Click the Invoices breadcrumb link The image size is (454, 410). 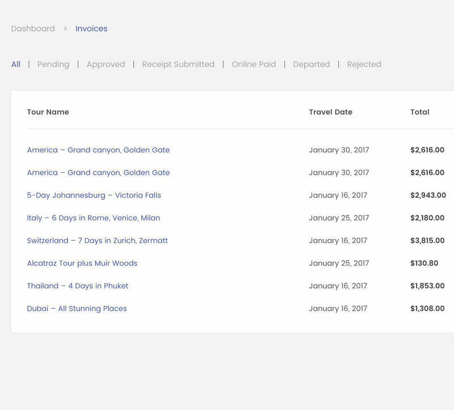click(91, 28)
